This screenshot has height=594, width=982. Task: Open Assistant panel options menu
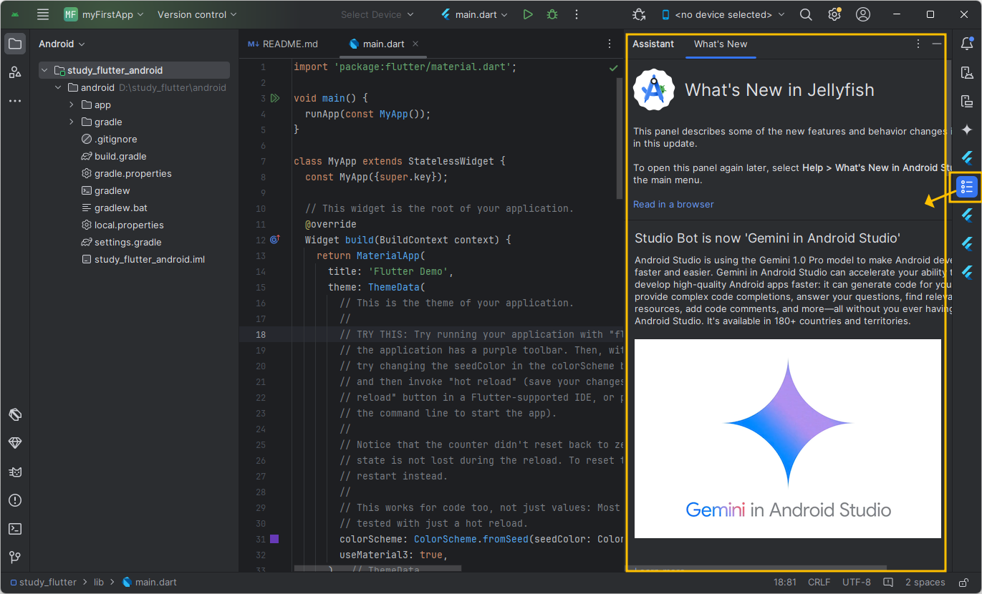point(918,44)
